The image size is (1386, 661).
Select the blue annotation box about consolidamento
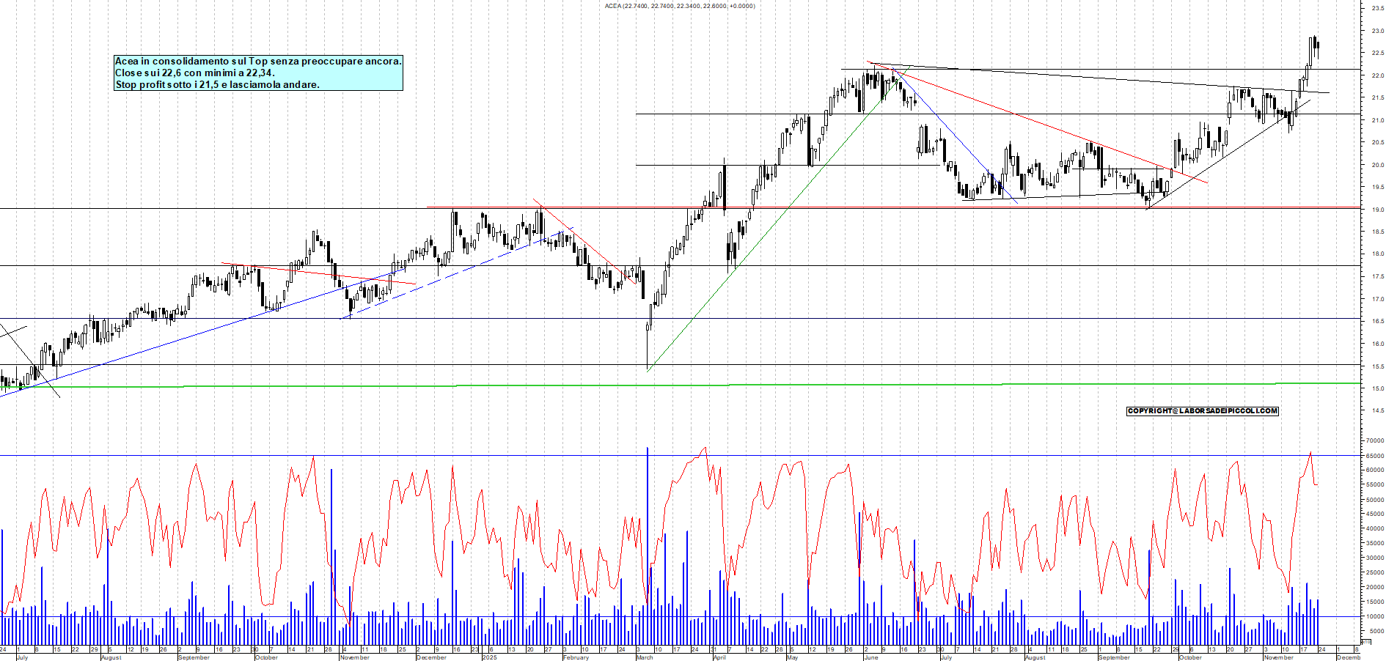258,73
